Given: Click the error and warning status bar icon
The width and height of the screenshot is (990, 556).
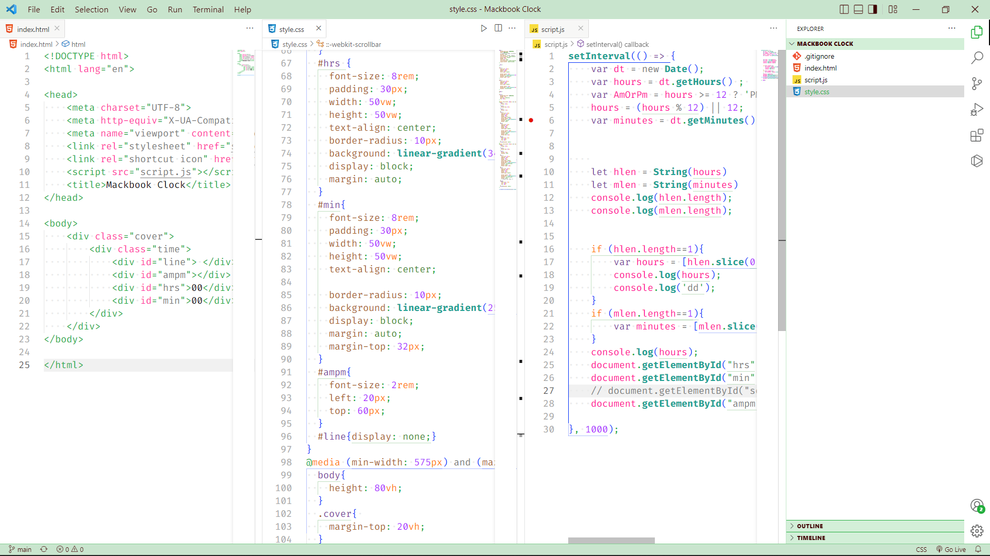Looking at the screenshot, I should (68, 549).
